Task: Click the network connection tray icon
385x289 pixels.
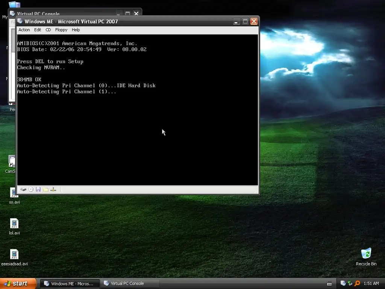Action: tap(350, 283)
